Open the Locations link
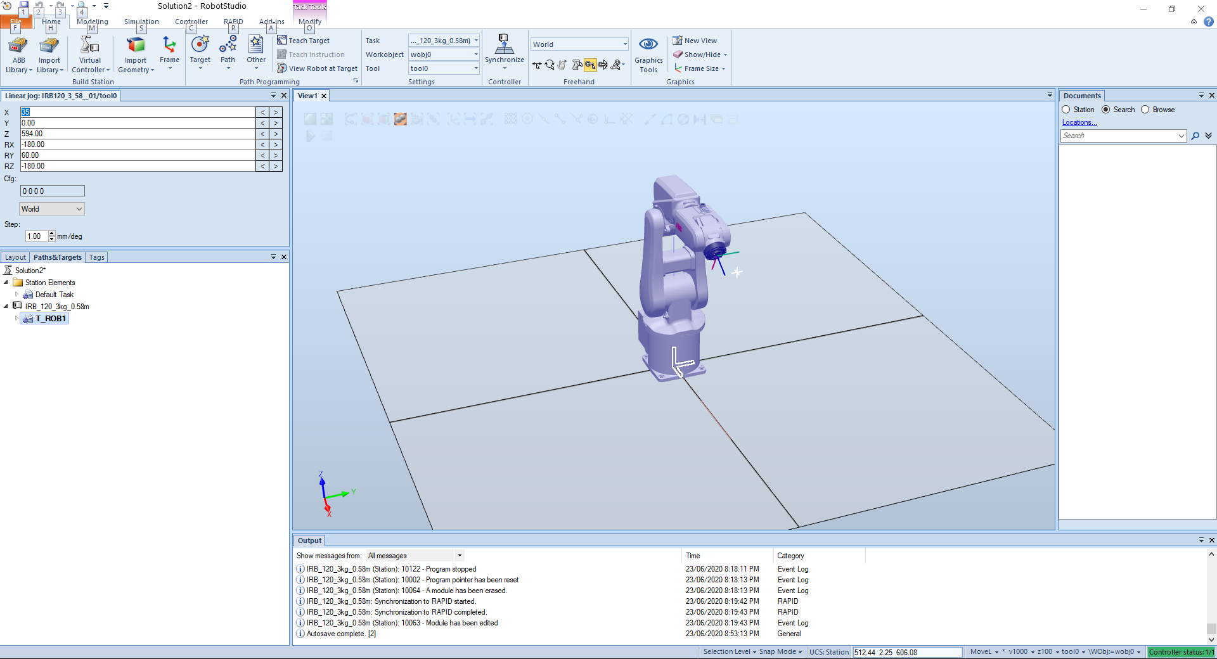This screenshot has height=659, width=1217. [1078, 122]
